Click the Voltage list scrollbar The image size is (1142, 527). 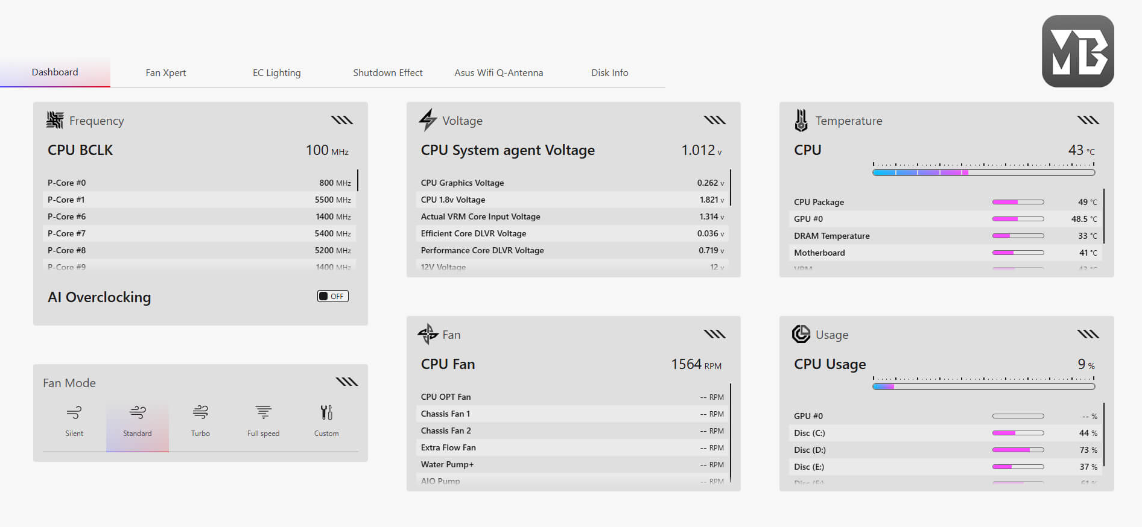(x=731, y=188)
